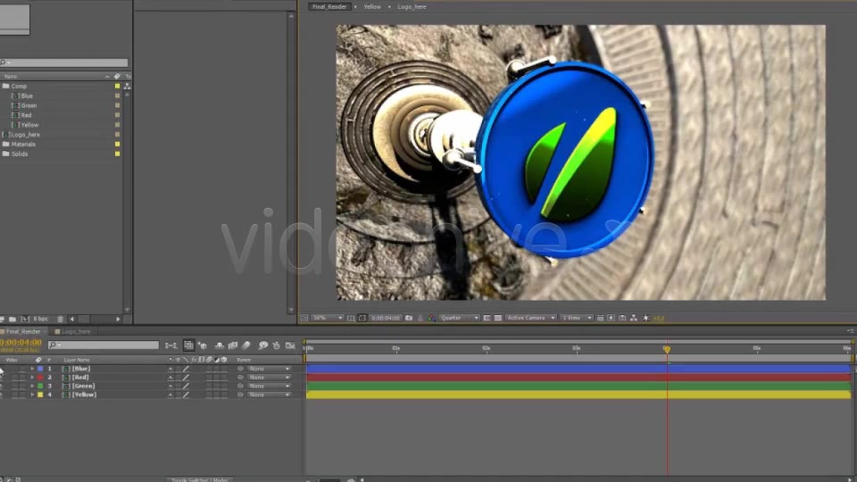Click the Solids folder's label color swatch
857x482 pixels.
[117, 154]
